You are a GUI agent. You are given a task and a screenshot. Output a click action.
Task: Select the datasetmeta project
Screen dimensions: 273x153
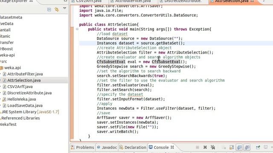pyautogui.click(x=11, y=17)
